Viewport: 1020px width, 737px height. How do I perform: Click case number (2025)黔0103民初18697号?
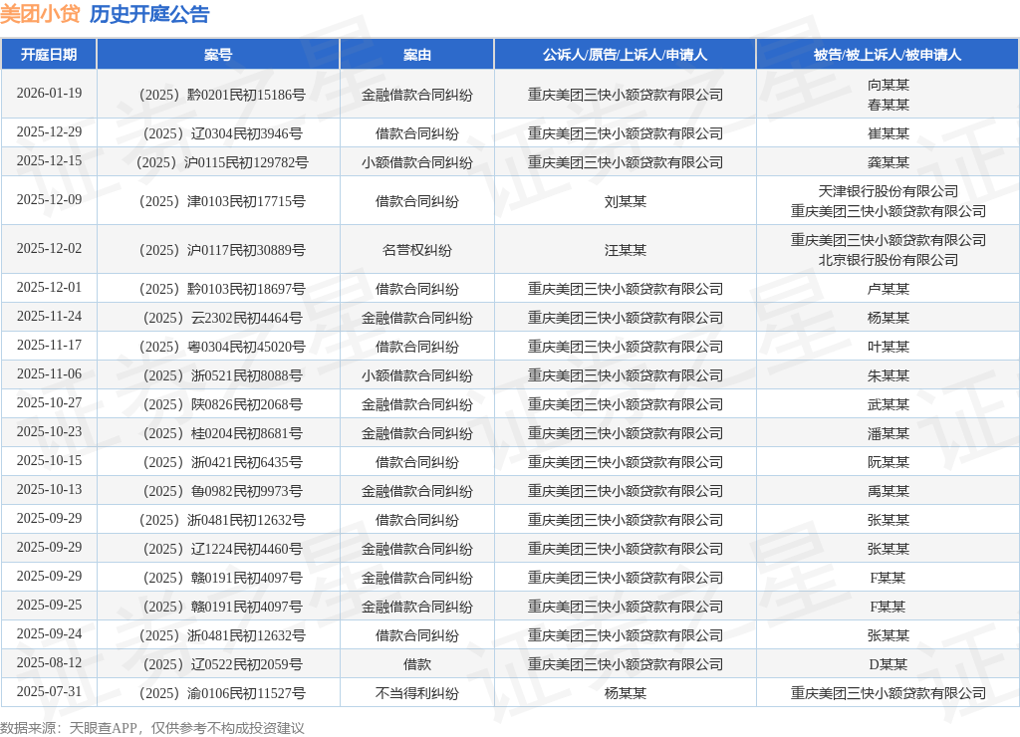222,289
